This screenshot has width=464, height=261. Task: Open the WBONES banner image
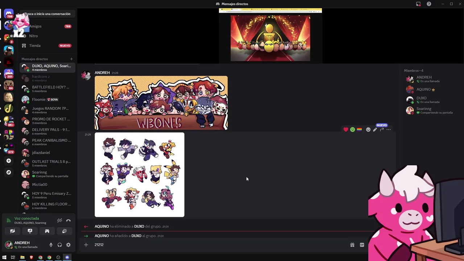(161, 103)
